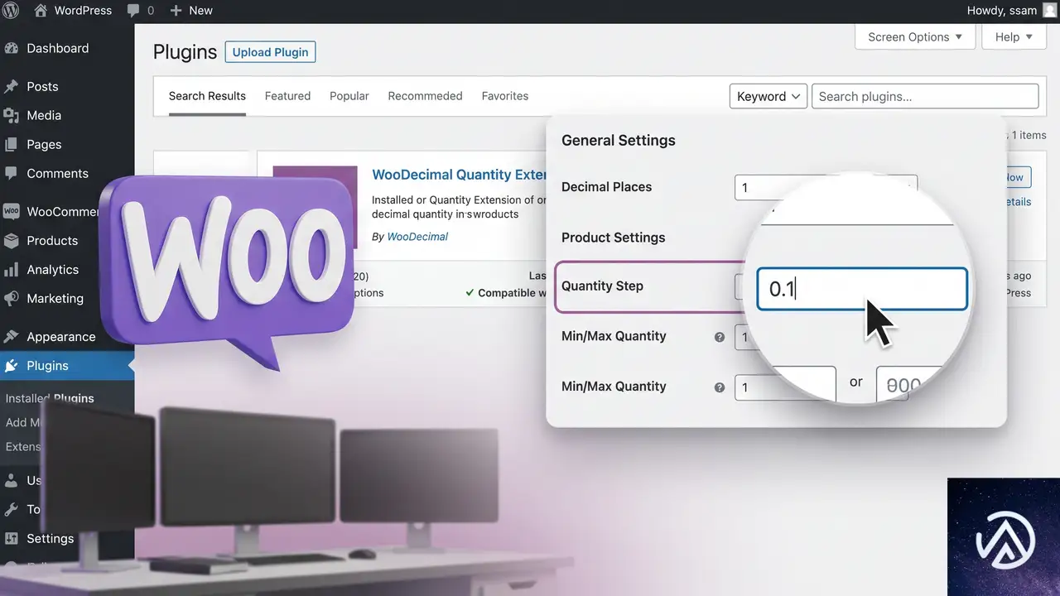Open the Products box icon in sidebar
1060x596 pixels.
tap(12, 240)
